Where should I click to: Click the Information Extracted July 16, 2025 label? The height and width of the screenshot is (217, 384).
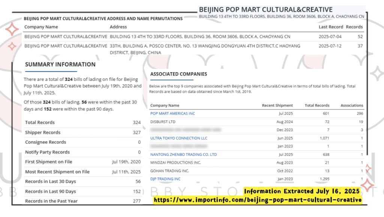coord(301,192)
